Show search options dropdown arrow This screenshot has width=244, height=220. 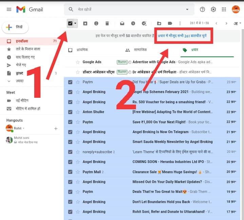click(187, 10)
